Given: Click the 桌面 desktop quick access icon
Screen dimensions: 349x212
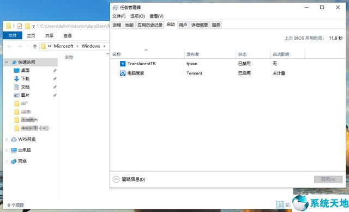Looking at the screenshot, I should point(16,71).
